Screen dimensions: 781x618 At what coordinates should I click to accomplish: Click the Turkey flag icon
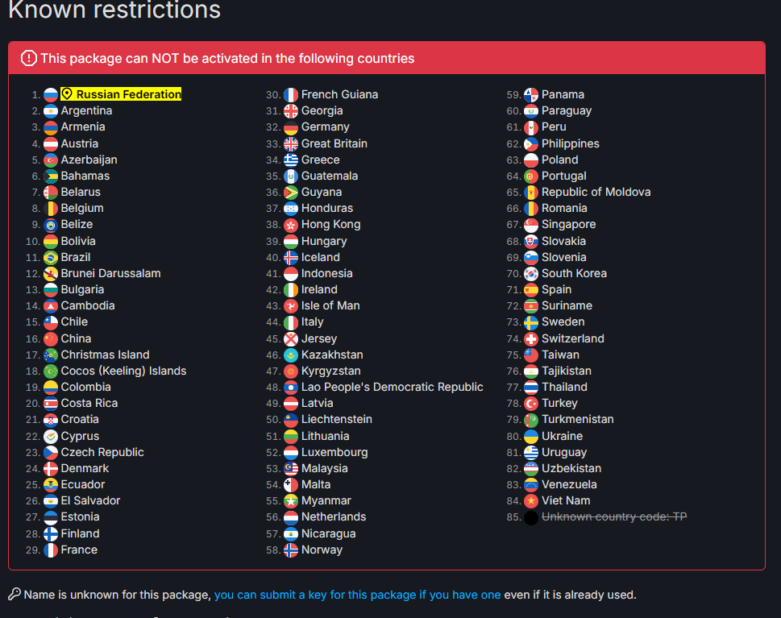(531, 404)
